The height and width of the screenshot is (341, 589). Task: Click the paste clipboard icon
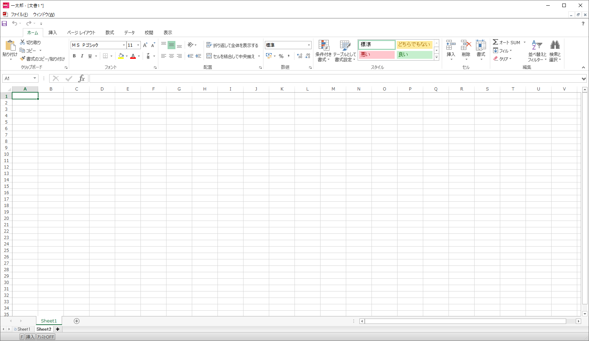10,46
